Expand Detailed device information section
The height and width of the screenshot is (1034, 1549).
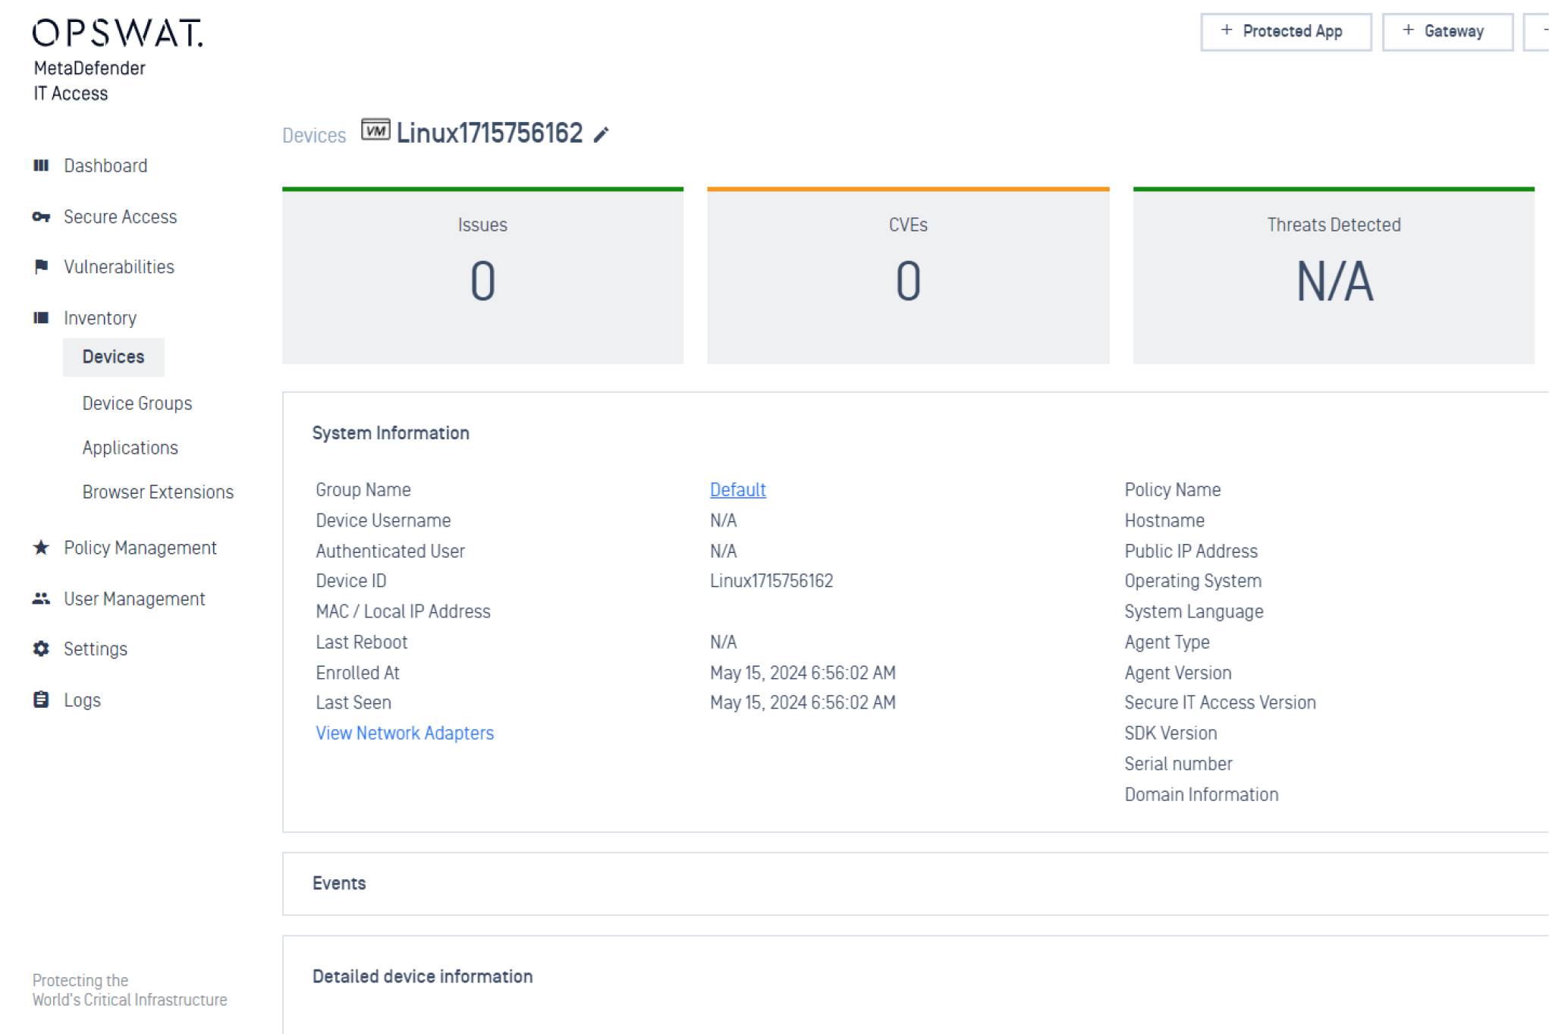(423, 976)
